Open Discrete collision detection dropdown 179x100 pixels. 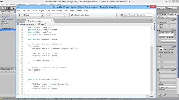pos(167,90)
